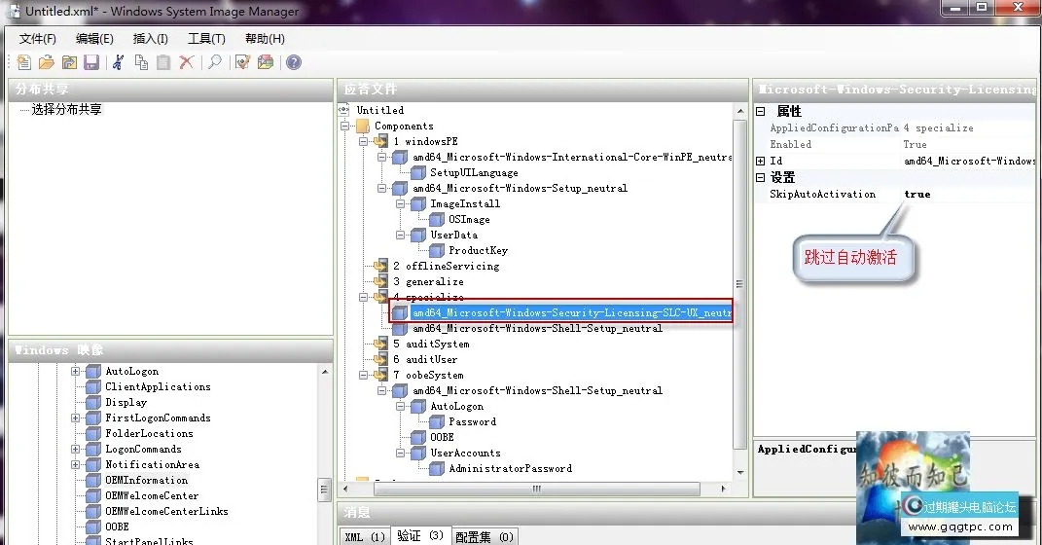Open the 工具(T) menu
This screenshot has width=1042, height=545.
click(x=206, y=39)
